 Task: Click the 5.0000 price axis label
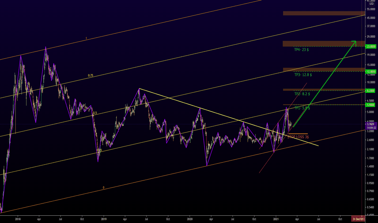point(371,112)
